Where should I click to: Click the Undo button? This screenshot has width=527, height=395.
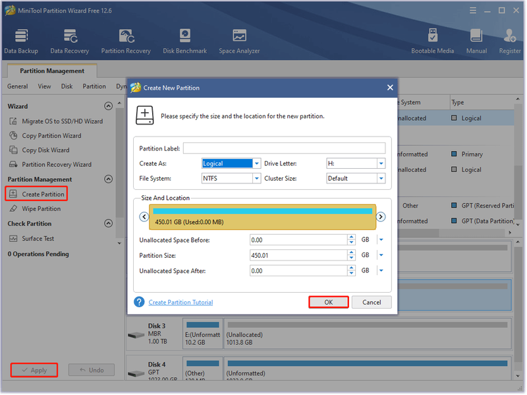point(92,371)
